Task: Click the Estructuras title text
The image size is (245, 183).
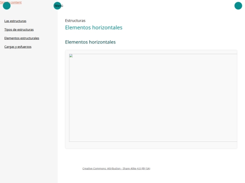Action: (75, 20)
